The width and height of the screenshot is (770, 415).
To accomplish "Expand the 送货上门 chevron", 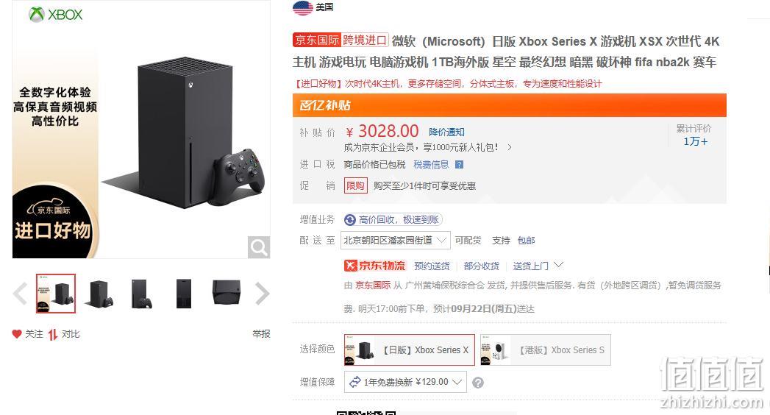I will [558, 265].
